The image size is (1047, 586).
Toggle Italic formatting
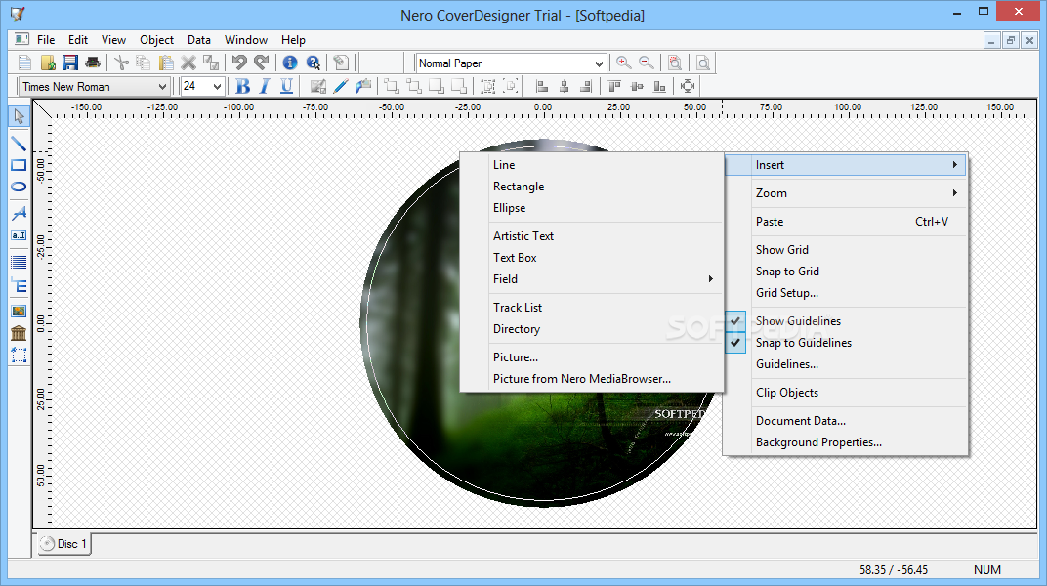(x=265, y=86)
